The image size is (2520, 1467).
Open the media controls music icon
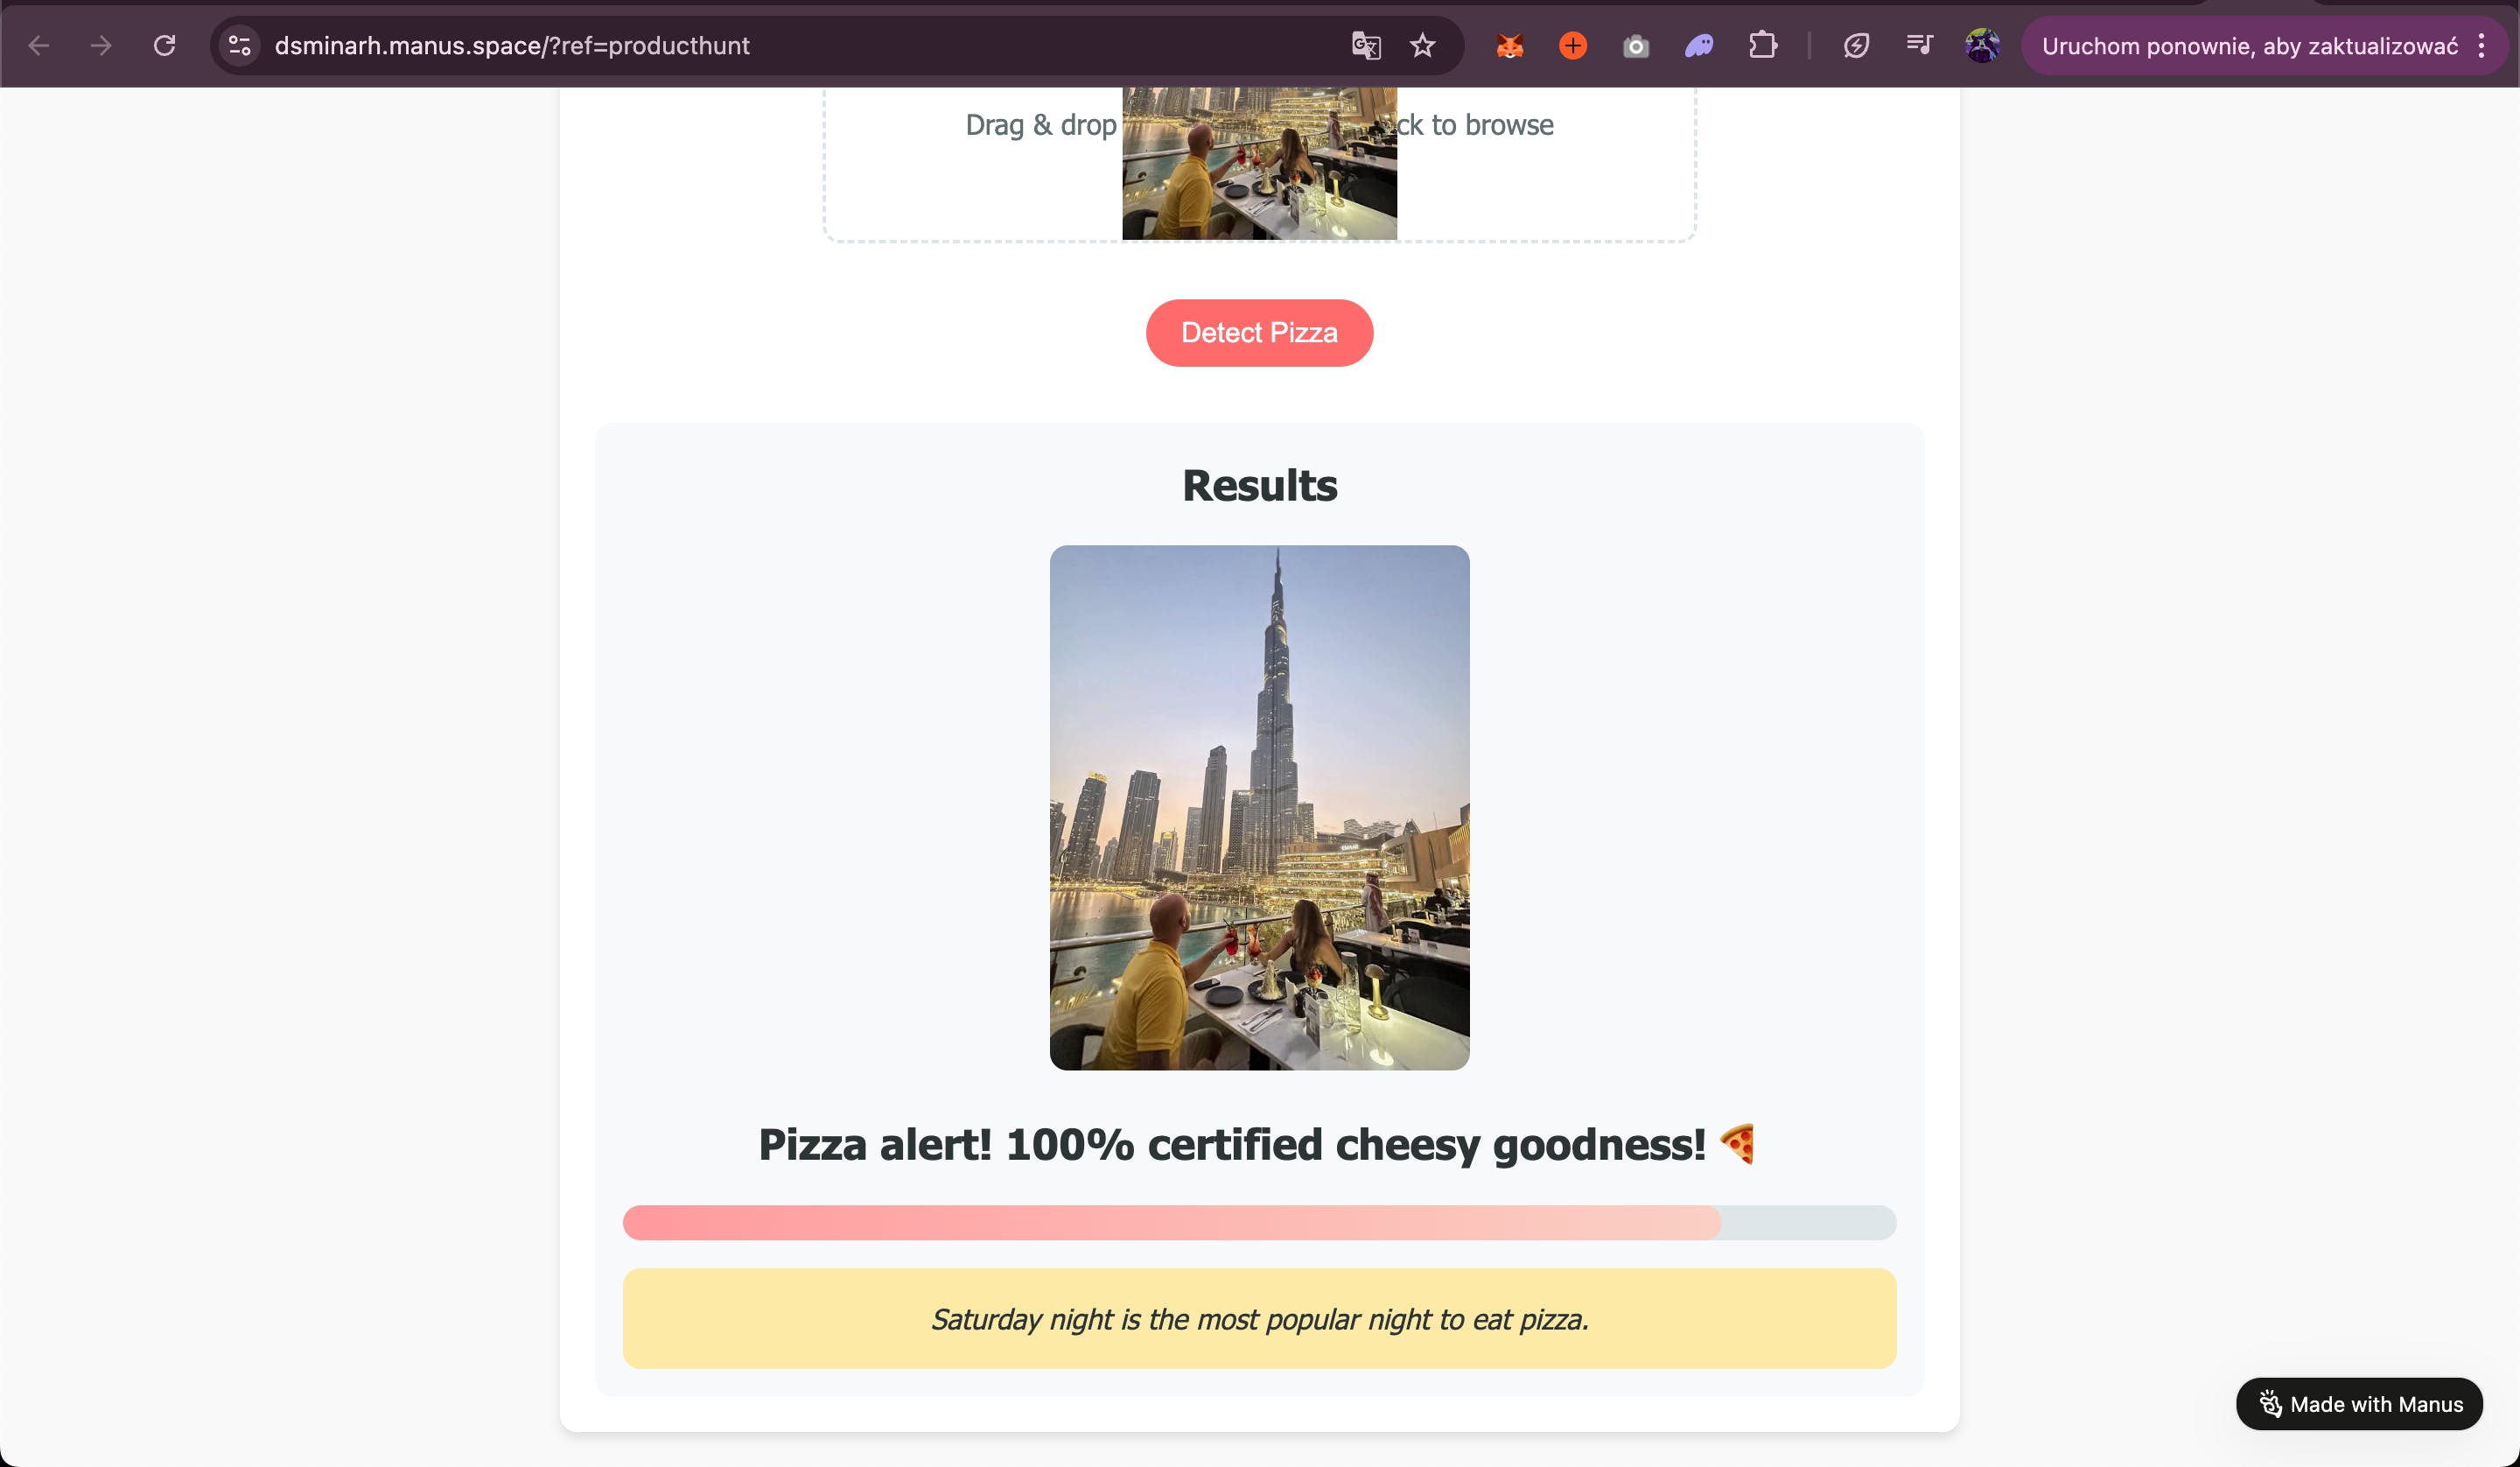tap(1919, 46)
